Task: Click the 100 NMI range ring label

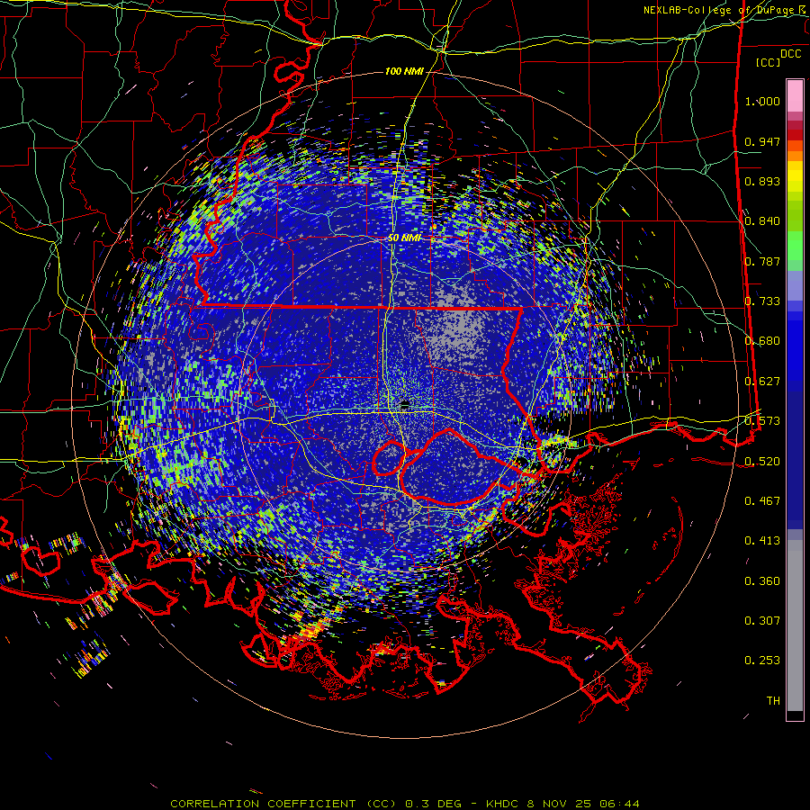Action: click(404, 71)
